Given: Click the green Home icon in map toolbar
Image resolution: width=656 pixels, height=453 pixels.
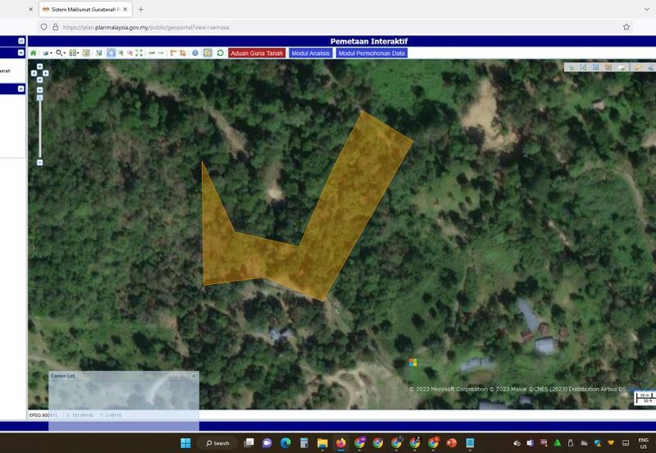Looking at the screenshot, I should click(34, 53).
